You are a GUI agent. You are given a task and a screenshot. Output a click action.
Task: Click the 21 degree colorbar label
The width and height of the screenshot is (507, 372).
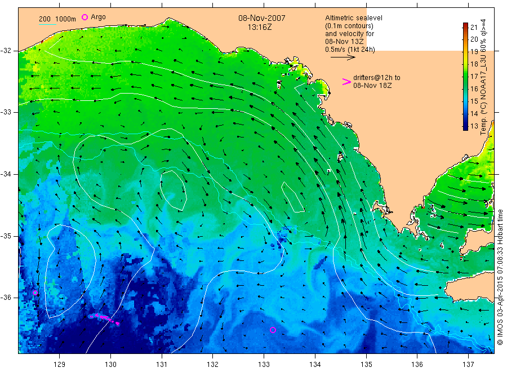point(474,27)
